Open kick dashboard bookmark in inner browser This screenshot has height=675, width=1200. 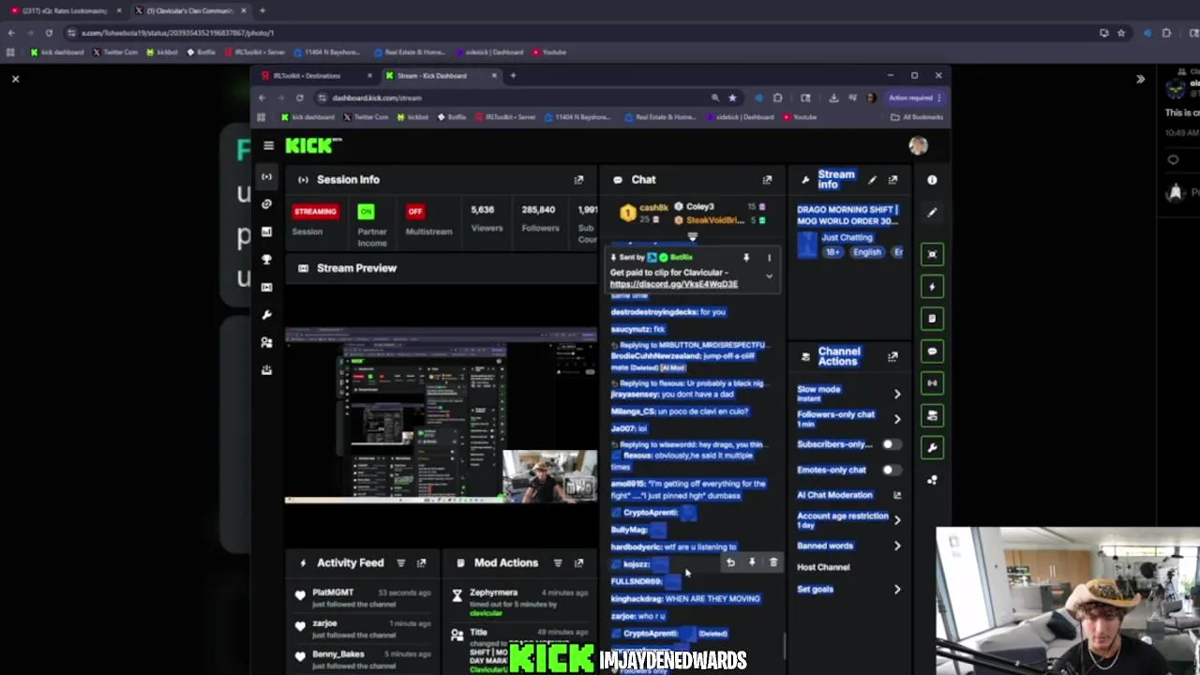click(307, 117)
